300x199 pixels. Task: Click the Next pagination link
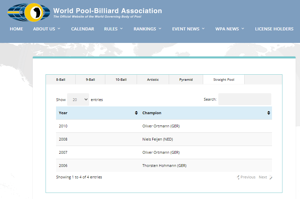[x=263, y=177]
